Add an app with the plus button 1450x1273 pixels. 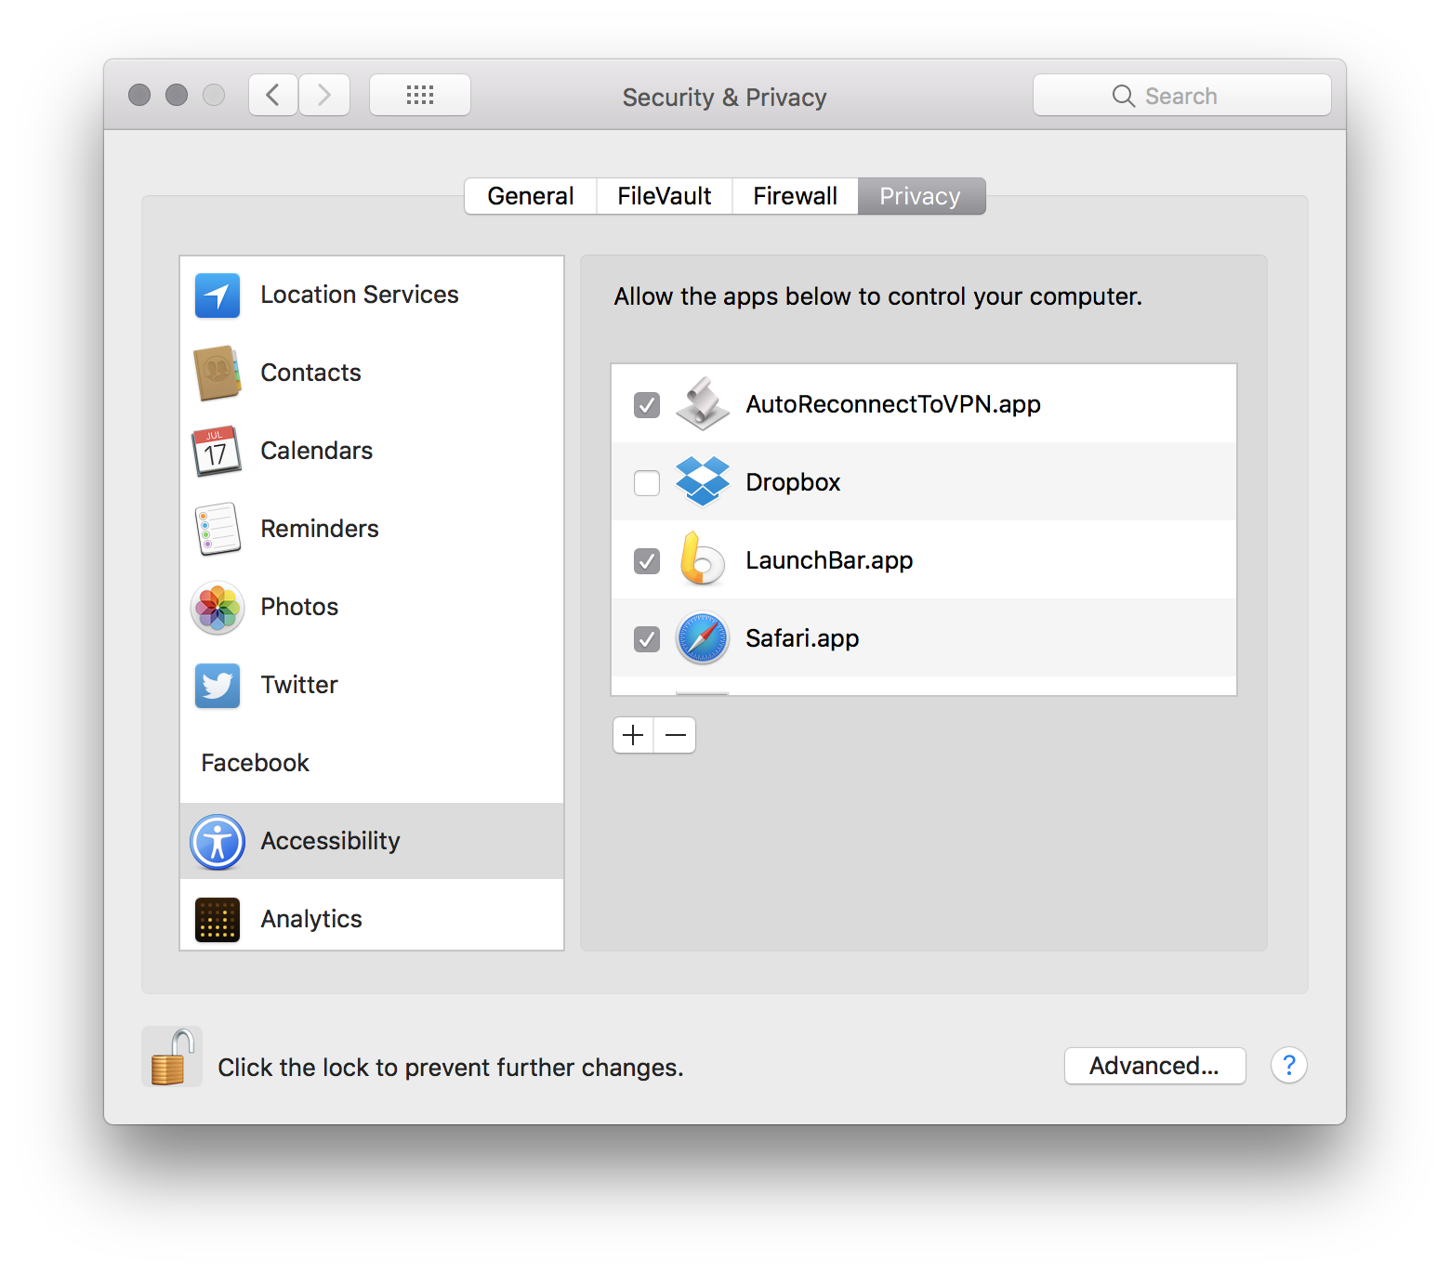point(633,735)
